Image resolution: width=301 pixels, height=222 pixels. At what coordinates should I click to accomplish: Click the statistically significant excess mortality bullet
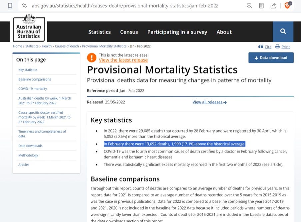[193, 165]
